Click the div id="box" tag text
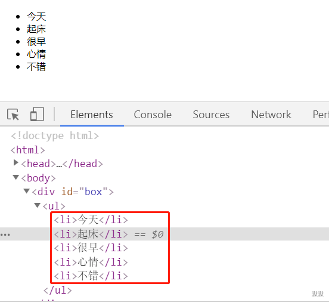Screen dimensions: 329x302 [x=73, y=192]
